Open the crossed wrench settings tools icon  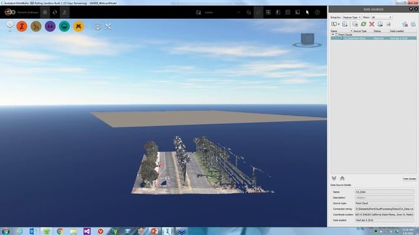(108, 26)
